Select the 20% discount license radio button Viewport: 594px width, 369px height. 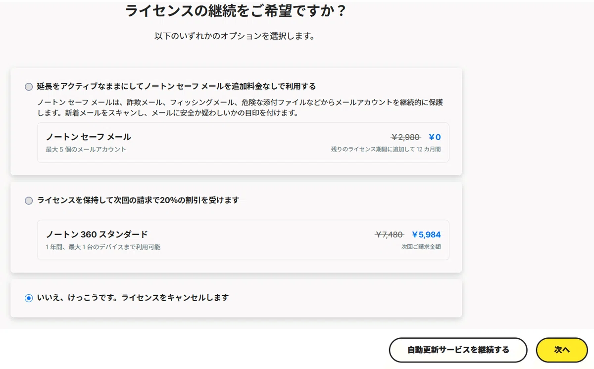29,201
